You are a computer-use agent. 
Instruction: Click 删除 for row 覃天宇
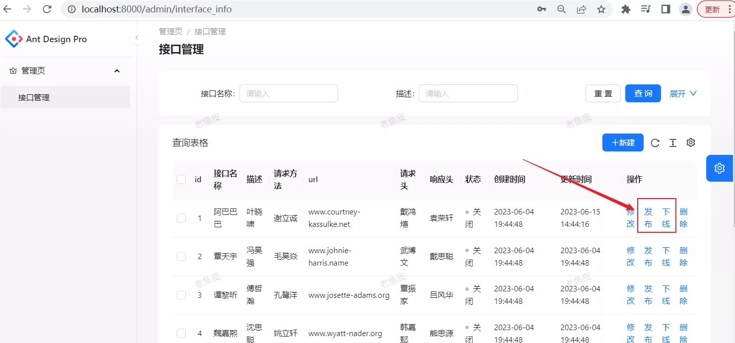coord(684,256)
